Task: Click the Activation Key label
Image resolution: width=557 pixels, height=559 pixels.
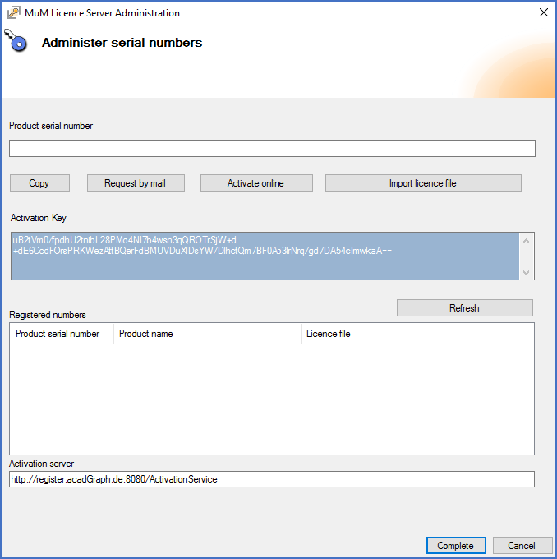Action: (39, 218)
